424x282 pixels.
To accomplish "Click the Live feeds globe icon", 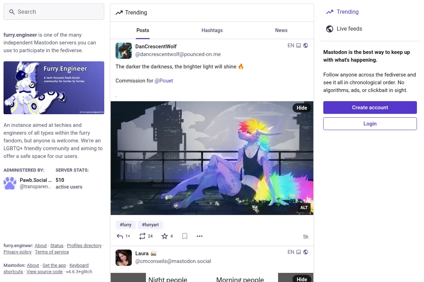I will (x=330, y=29).
